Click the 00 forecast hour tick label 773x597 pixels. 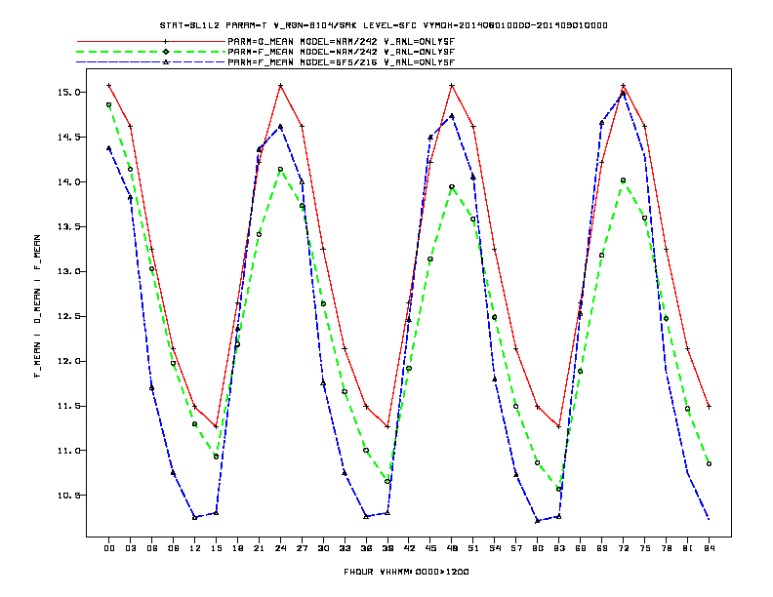109,548
